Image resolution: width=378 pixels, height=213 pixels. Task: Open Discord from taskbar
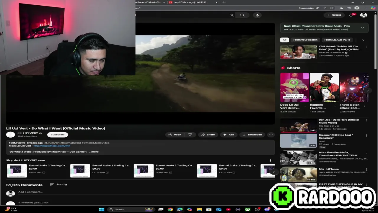pos(267,209)
